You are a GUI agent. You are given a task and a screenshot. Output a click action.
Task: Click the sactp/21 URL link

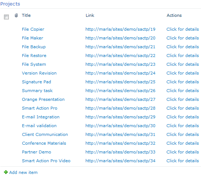120,47
